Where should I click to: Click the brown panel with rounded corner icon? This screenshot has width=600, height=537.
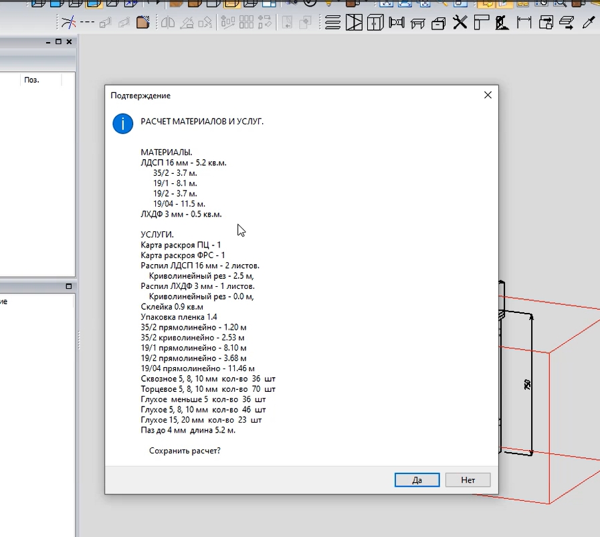142,23
